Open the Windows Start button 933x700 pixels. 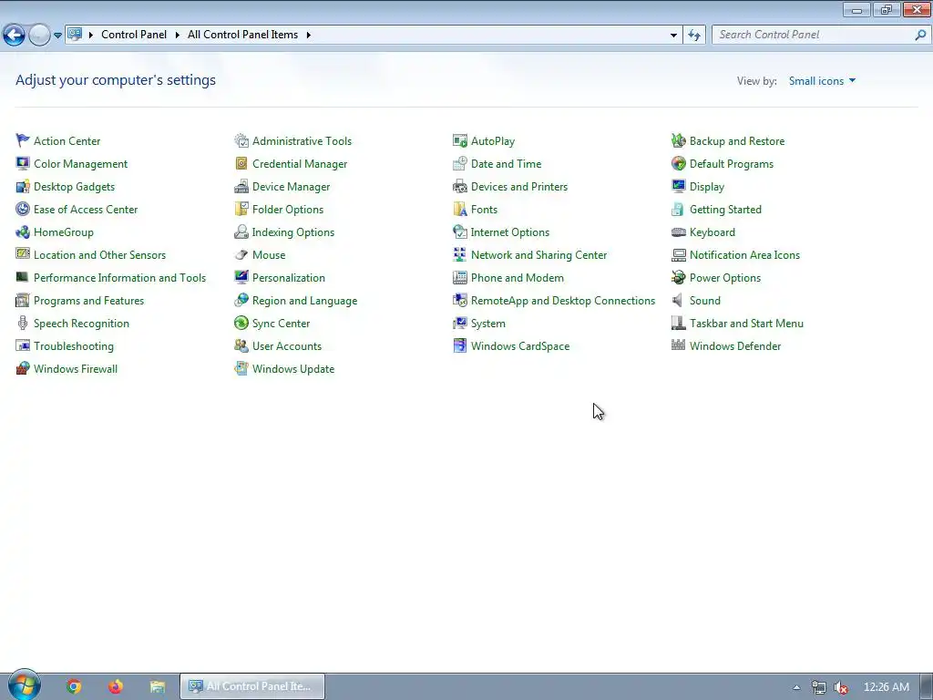(x=25, y=685)
